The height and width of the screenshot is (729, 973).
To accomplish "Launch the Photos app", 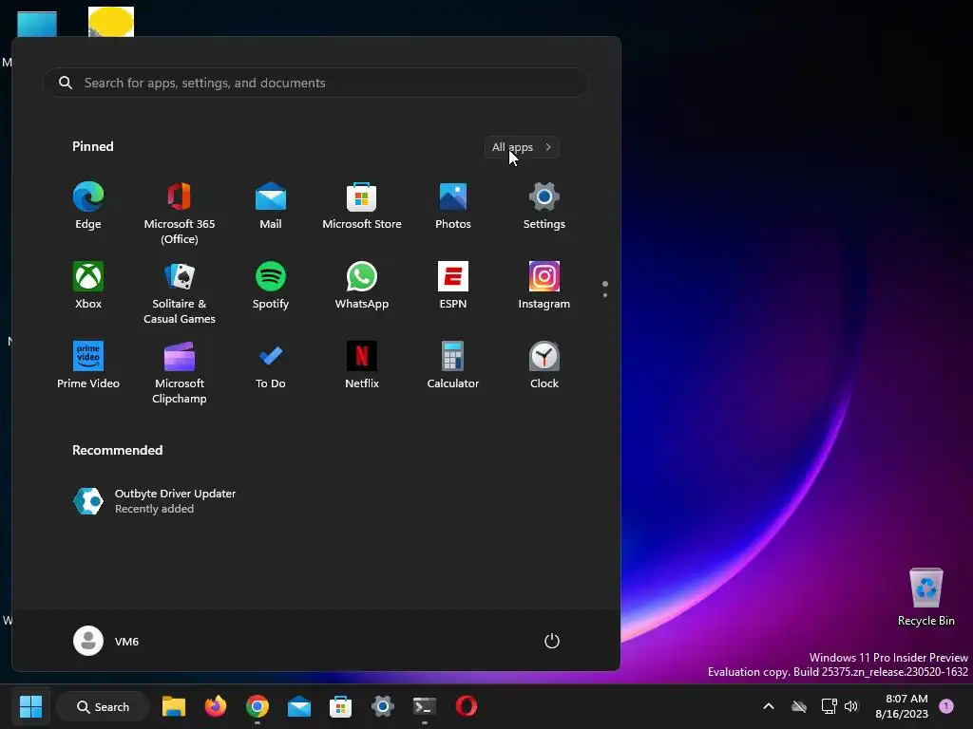I will tap(453, 206).
